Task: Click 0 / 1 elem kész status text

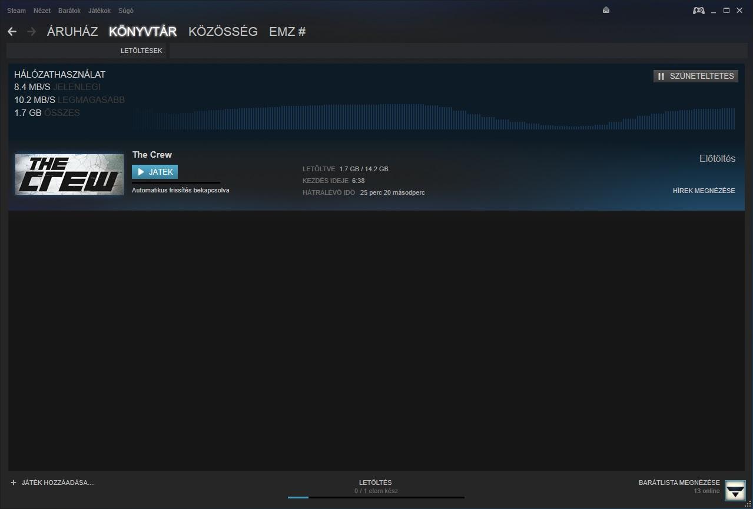Action: [376, 491]
